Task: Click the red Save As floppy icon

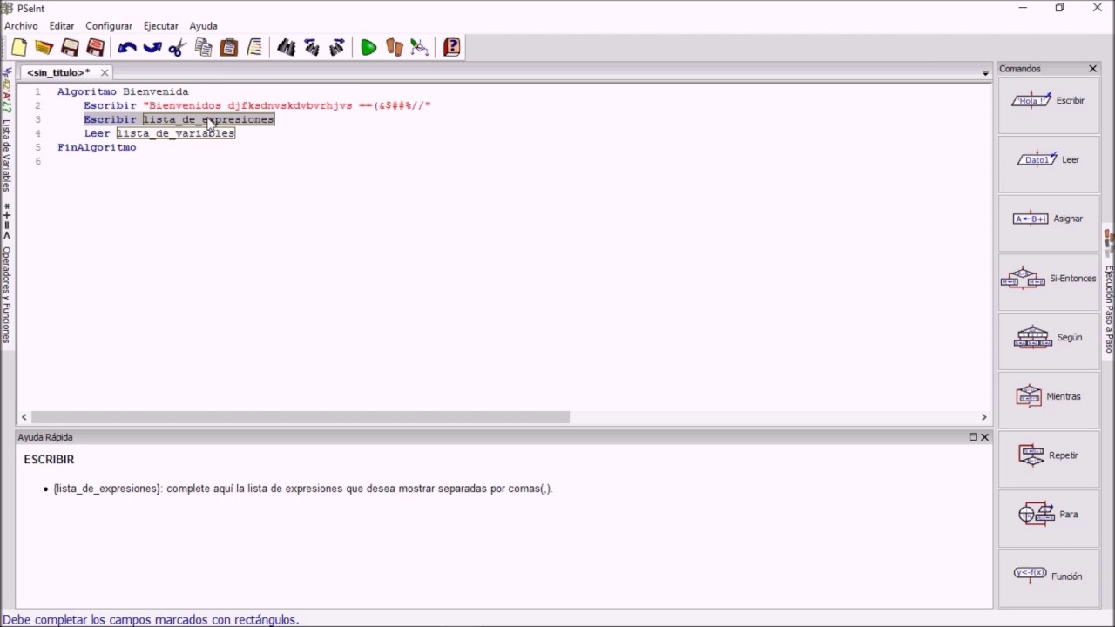Action: (x=96, y=48)
